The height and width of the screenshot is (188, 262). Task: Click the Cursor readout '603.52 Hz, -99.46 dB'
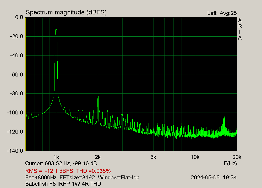click(71, 163)
